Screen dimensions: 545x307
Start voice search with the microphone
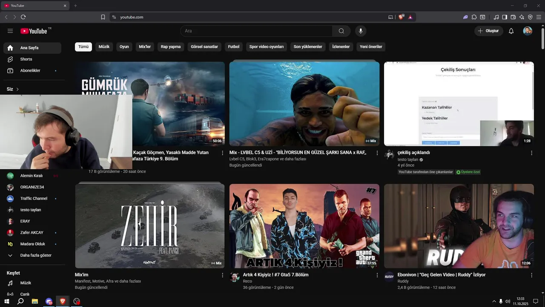pos(361,31)
